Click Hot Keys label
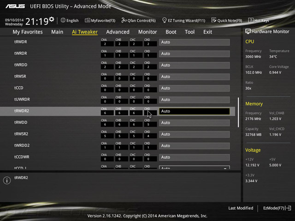Screen dimensions: 295x221 pyautogui.click(x=261, y=20)
